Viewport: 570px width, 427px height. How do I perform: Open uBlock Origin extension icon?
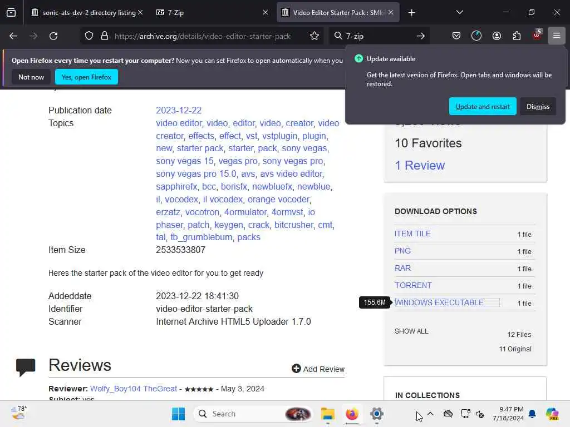(x=537, y=35)
